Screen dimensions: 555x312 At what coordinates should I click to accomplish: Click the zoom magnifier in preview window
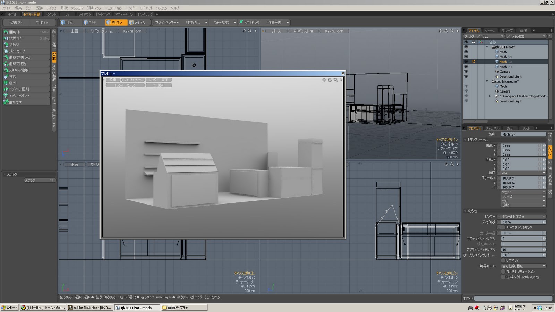335,80
